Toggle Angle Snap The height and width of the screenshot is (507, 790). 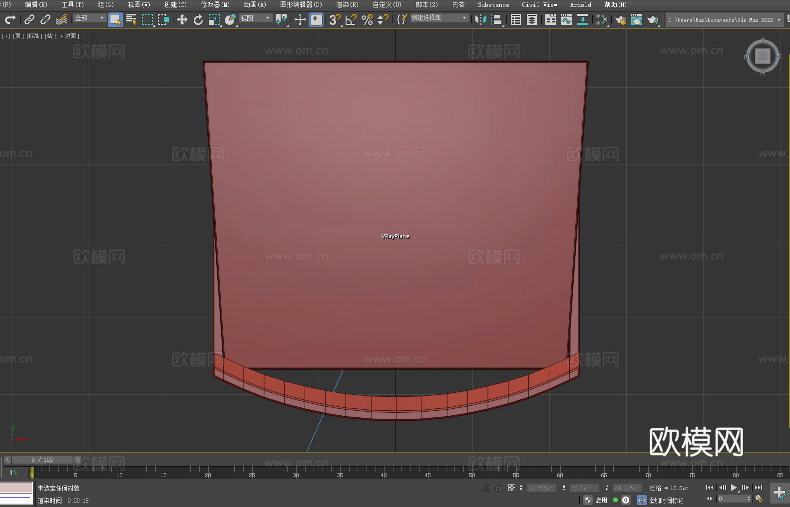(x=351, y=19)
